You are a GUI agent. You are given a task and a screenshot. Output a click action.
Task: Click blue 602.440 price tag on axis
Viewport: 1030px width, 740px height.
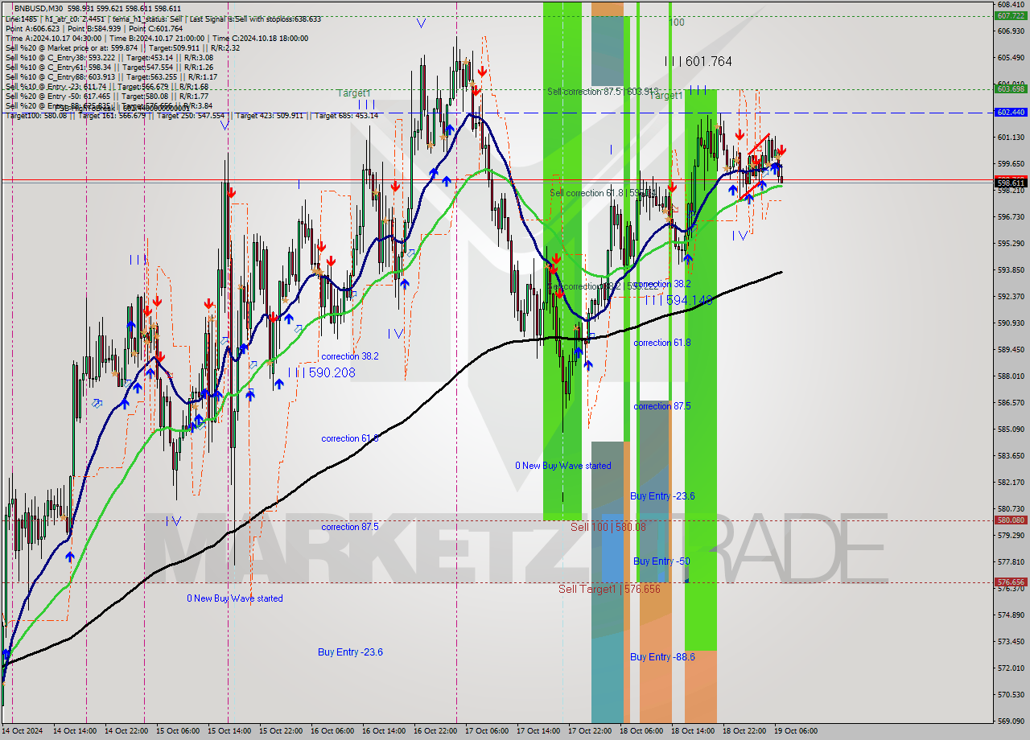(1011, 112)
